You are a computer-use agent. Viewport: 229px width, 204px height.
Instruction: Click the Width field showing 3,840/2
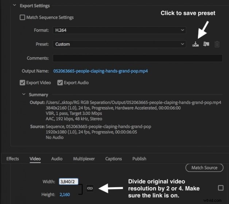[x=69, y=182]
